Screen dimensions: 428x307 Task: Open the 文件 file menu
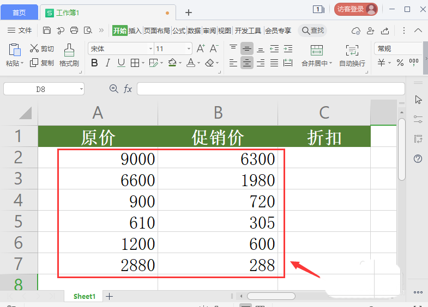pyautogui.click(x=20, y=30)
